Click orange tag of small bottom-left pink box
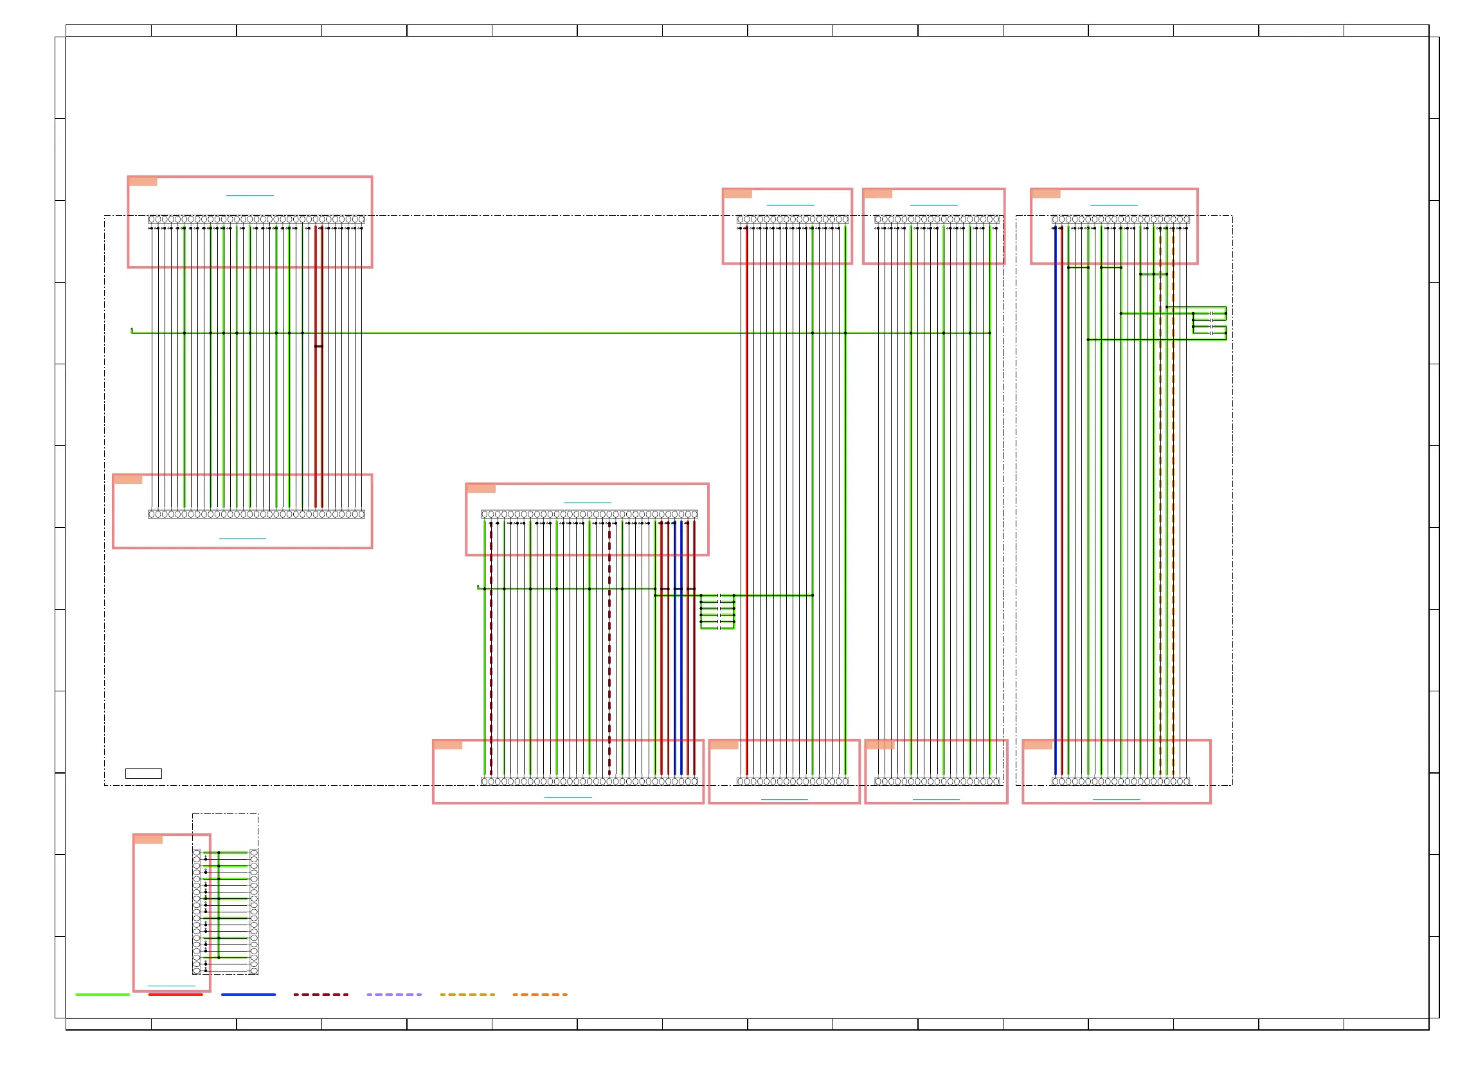Screen dimensions: 1458x1082 (148, 839)
